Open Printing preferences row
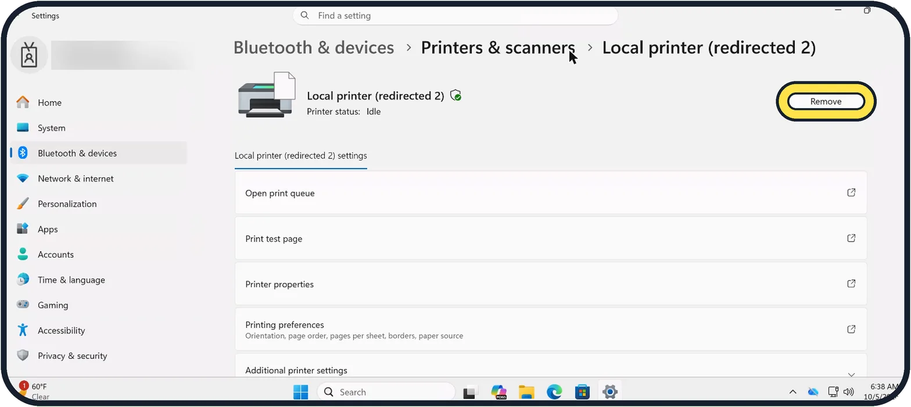The image size is (911, 407). (551, 329)
